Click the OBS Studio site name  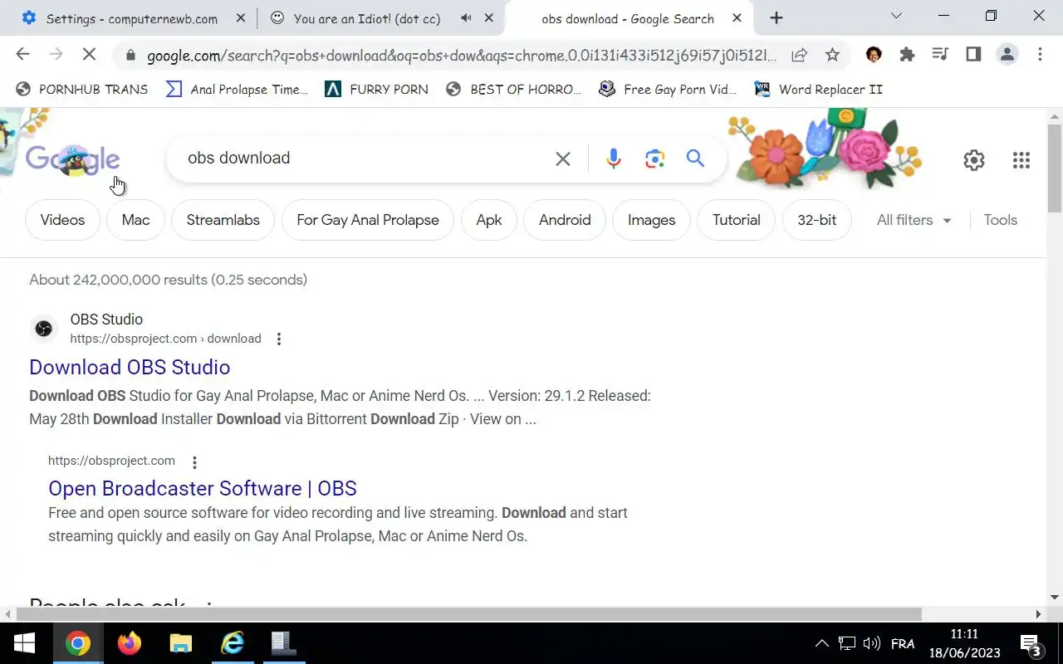106,320
